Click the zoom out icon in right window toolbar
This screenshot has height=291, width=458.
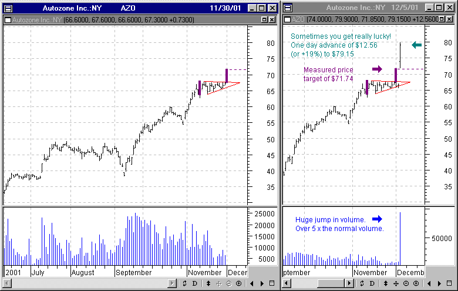(406, 283)
